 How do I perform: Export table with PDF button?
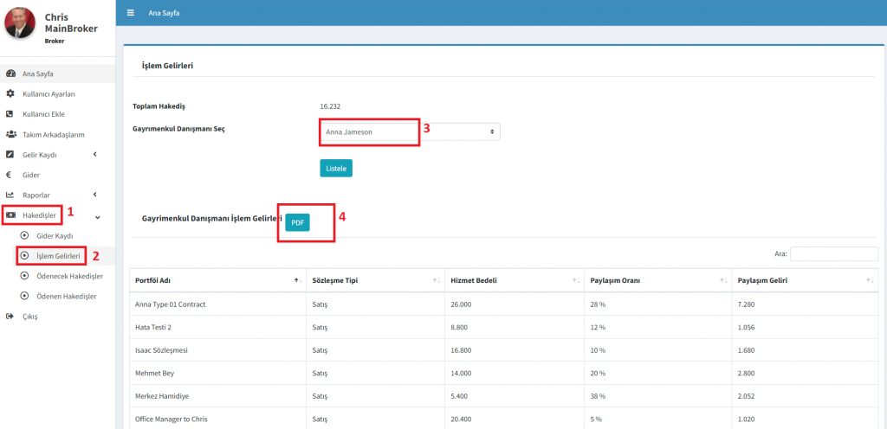(x=297, y=222)
